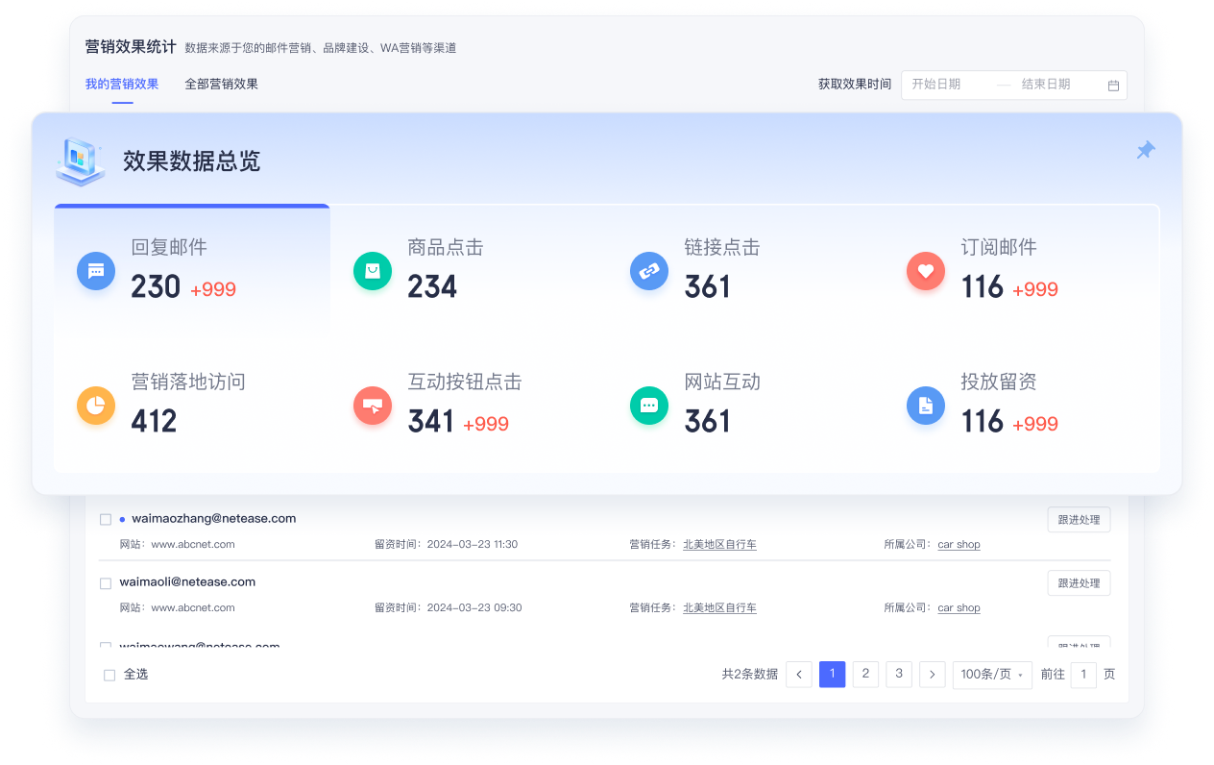Click the 订阅邮件 heart icon
Viewport: 1214px width, 765px height.
pyautogui.click(x=926, y=270)
